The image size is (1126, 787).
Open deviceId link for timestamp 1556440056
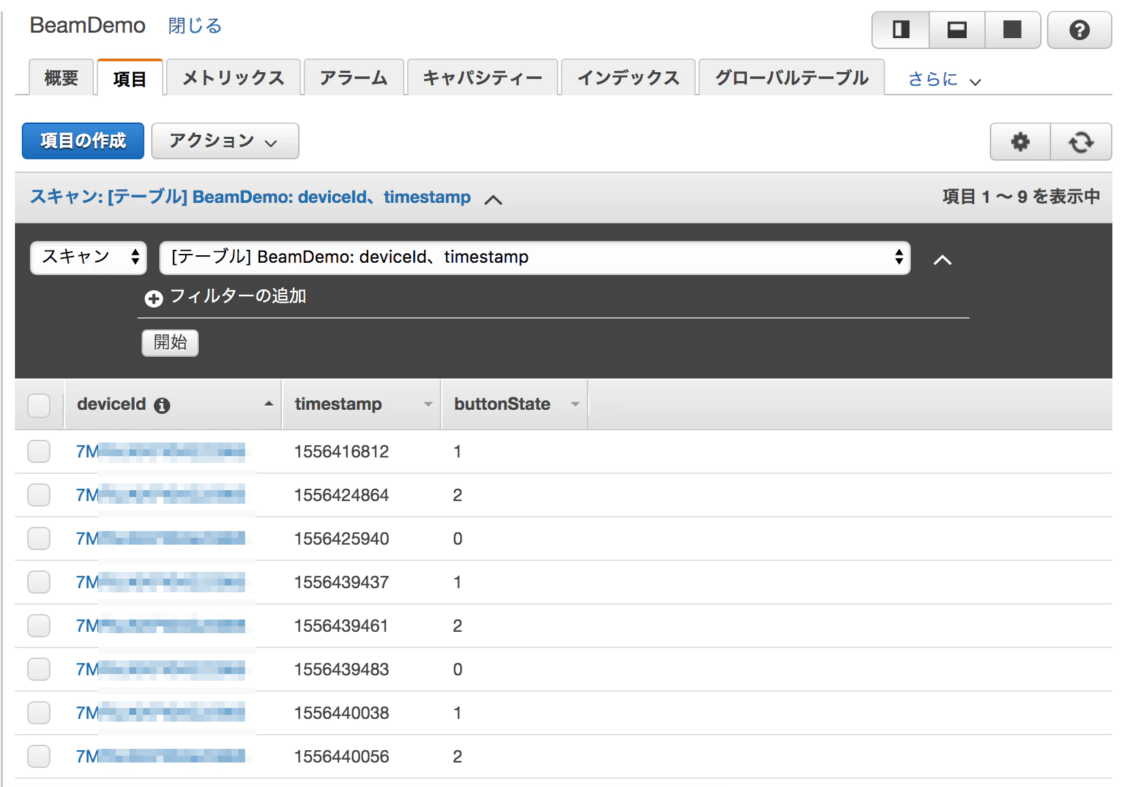161,756
